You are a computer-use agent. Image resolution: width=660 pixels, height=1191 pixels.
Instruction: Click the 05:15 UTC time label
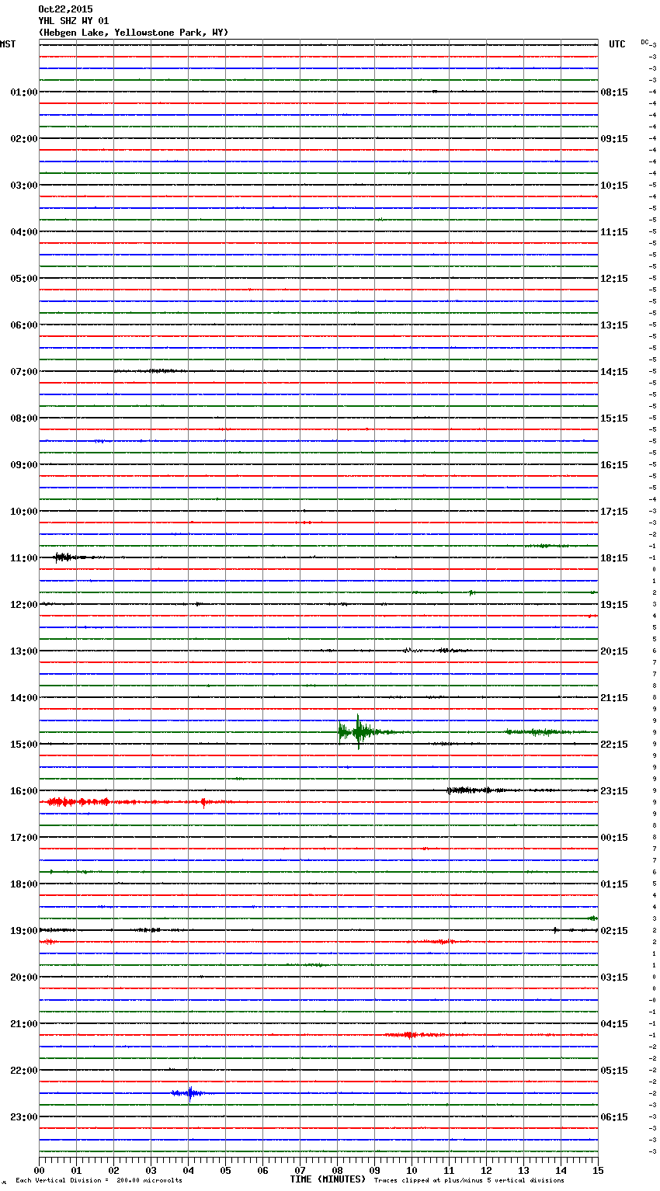[x=614, y=1071]
